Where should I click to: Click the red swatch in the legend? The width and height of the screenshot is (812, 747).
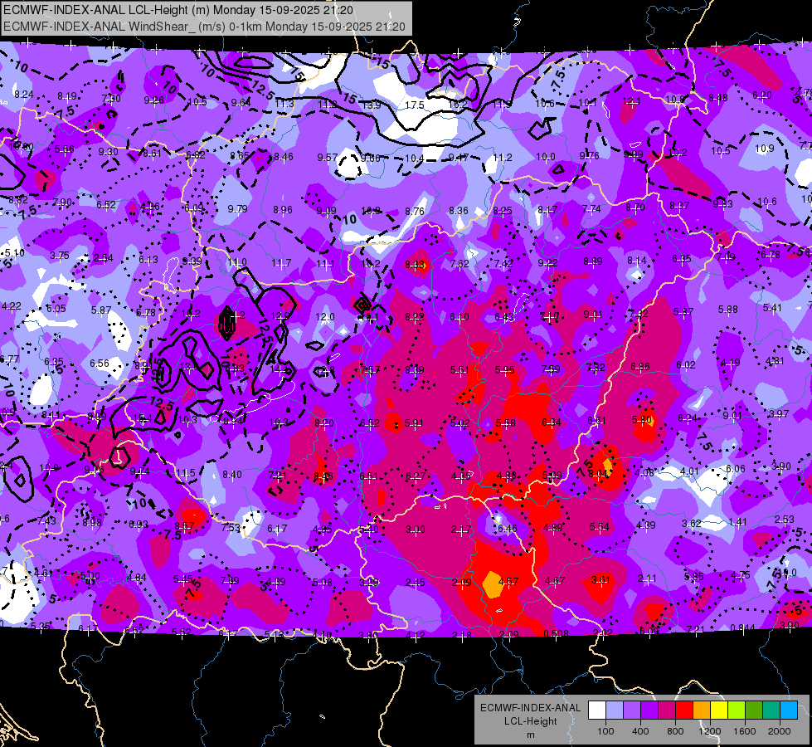[684, 710]
